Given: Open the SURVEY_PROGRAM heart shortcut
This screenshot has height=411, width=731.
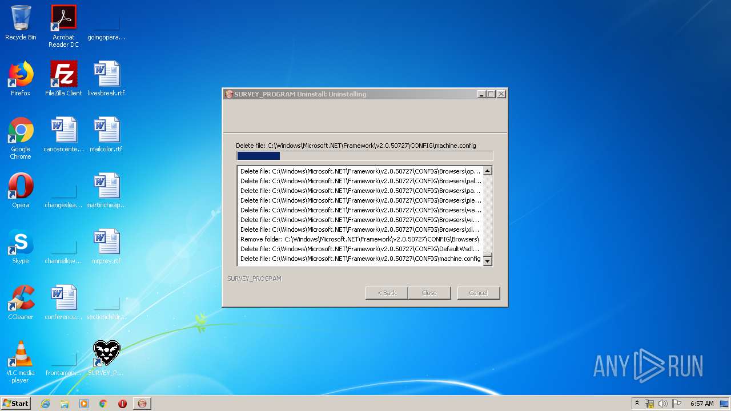Looking at the screenshot, I should (106, 358).
